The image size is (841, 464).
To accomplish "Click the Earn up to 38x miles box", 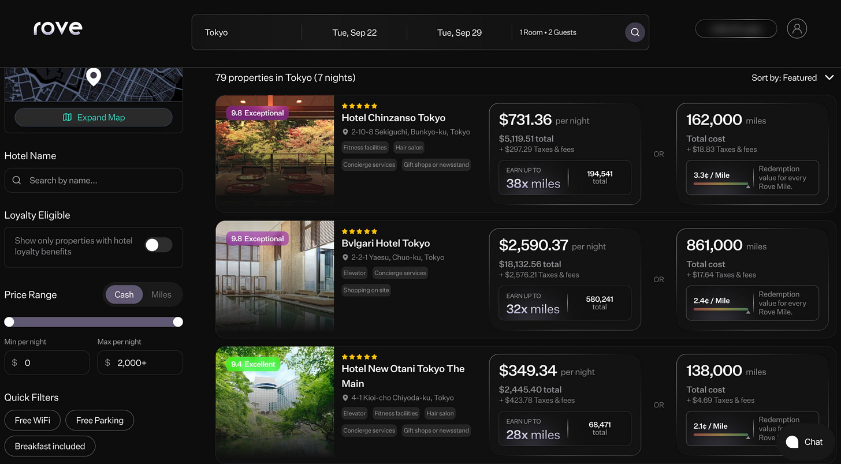I will tap(565, 177).
